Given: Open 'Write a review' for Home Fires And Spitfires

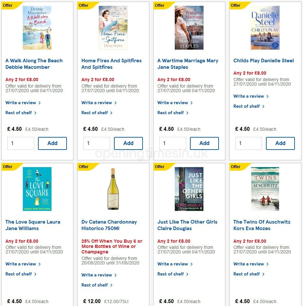Looking at the screenshot, I should [97, 103].
